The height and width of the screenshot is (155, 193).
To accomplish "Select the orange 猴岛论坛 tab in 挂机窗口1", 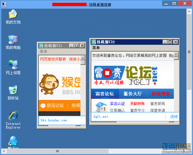I will (x=53, y=106).
